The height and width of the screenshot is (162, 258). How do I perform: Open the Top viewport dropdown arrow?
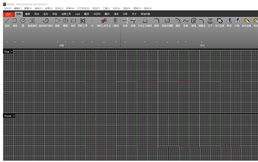click(11, 52)
